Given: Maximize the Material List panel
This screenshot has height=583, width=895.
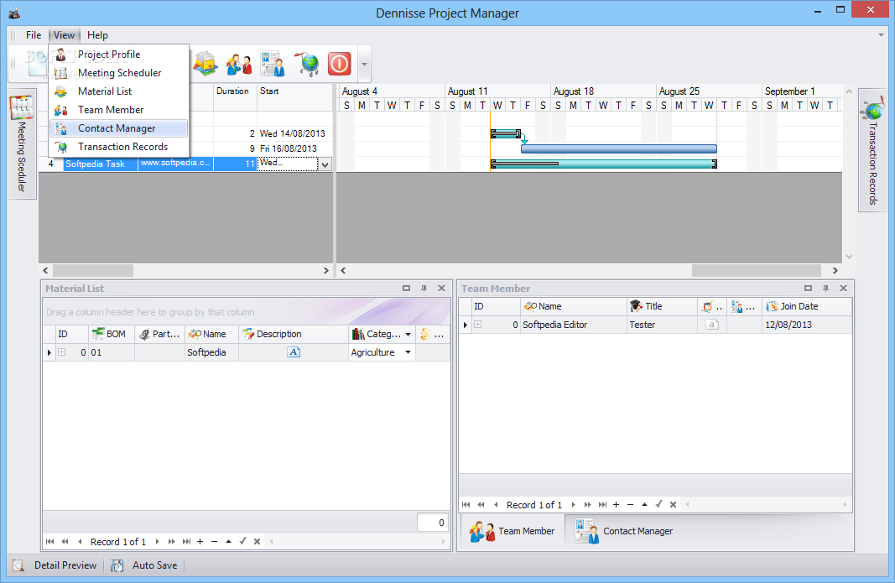Looking at the screenshot, I should click(x=407, y=289).
